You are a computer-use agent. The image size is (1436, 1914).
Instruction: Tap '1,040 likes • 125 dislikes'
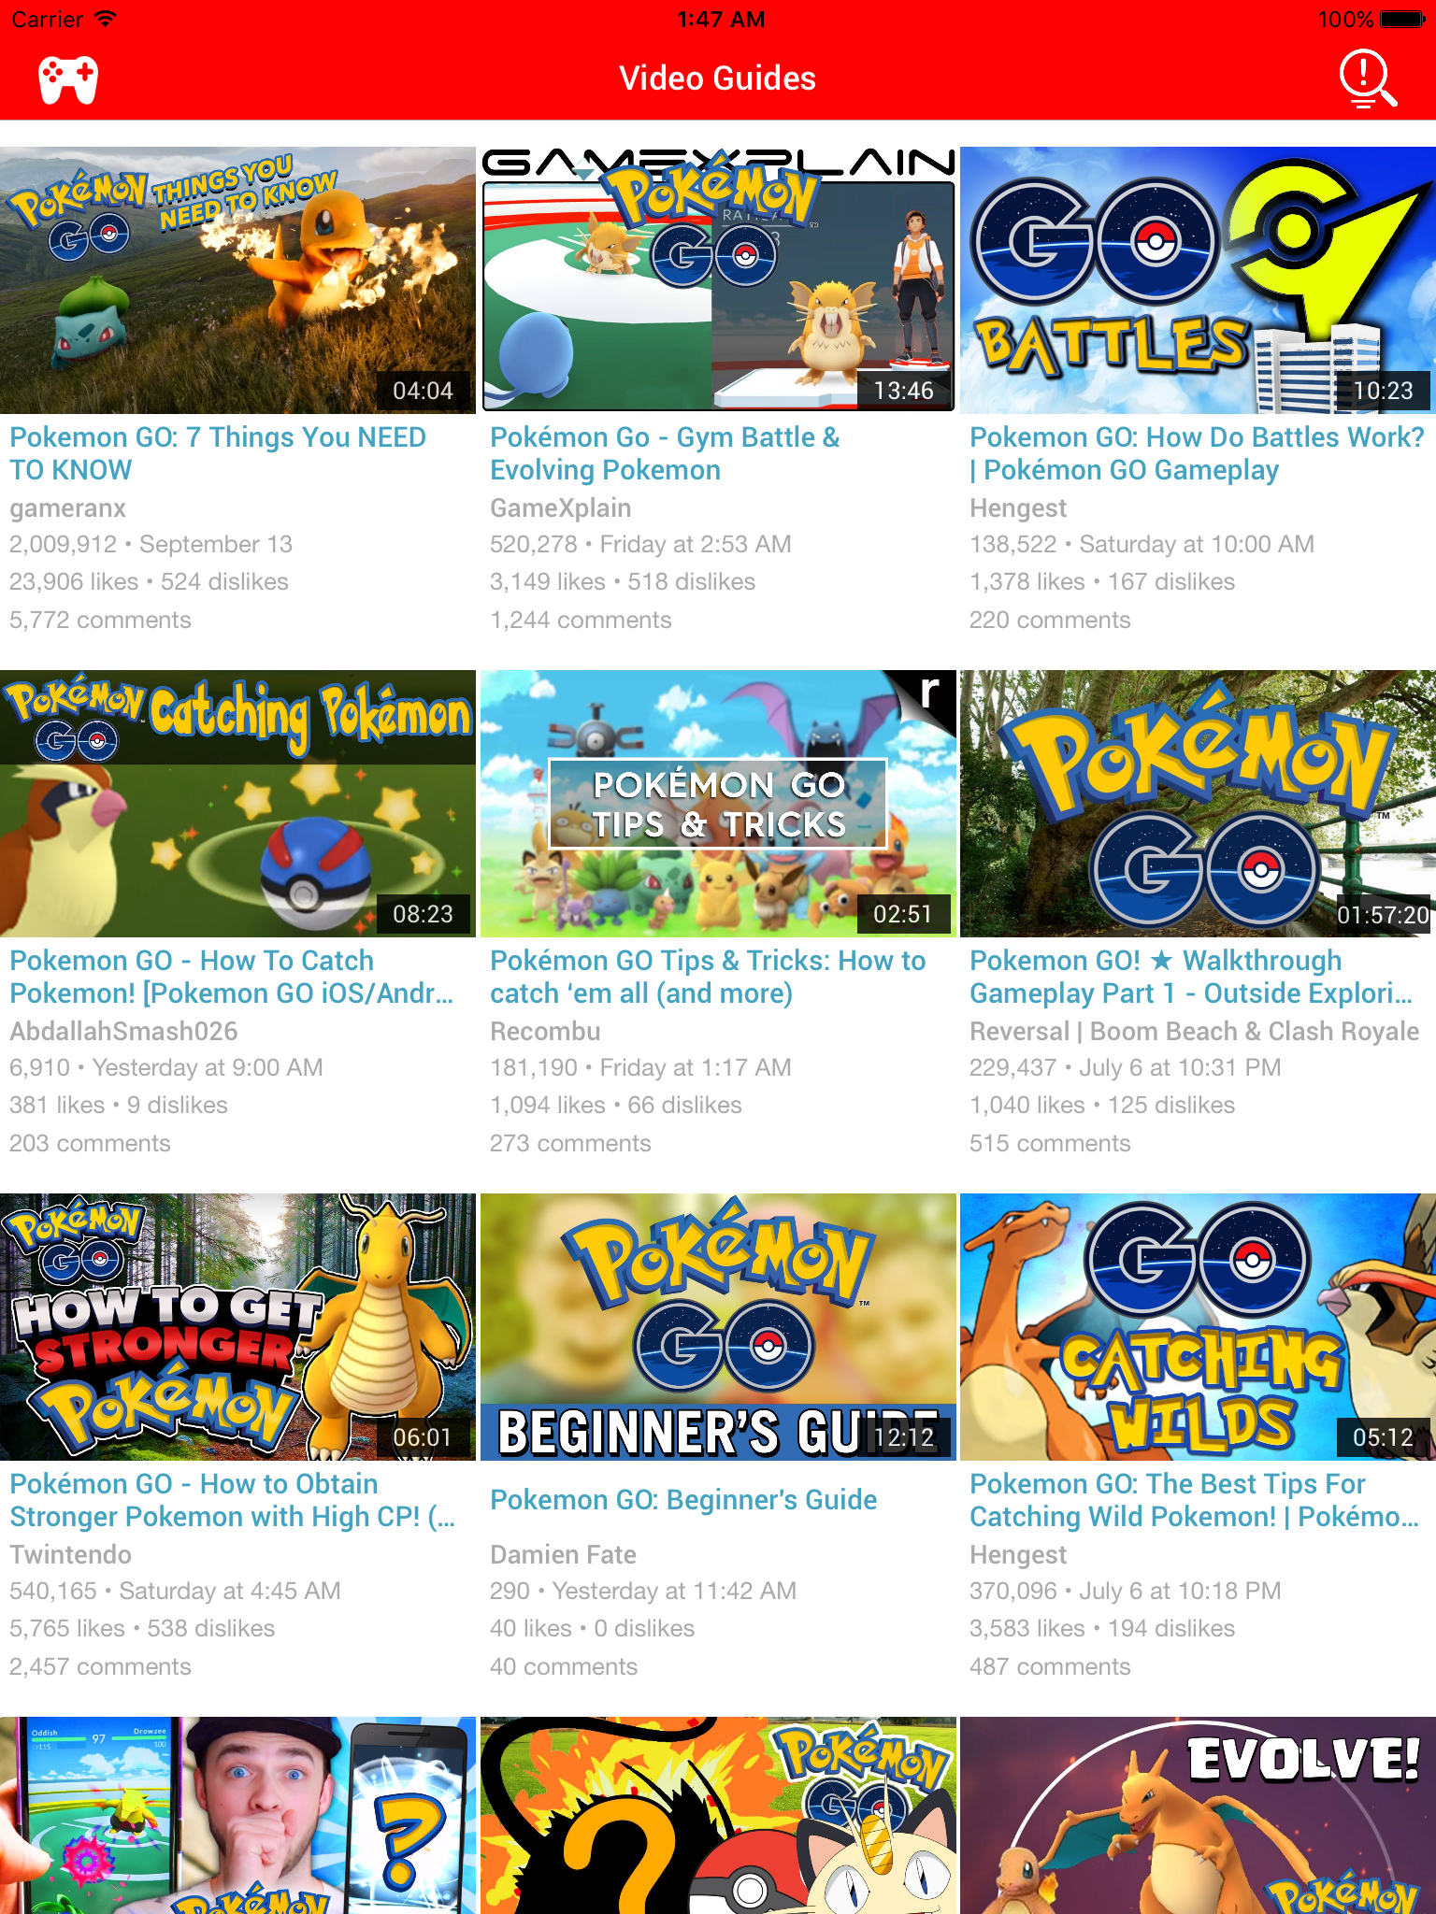(x=1102, y=1105)
